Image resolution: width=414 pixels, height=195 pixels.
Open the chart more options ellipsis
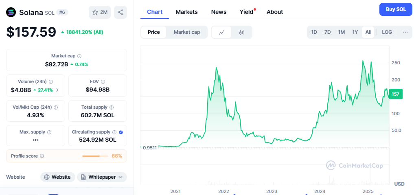(x=405, y=32)
